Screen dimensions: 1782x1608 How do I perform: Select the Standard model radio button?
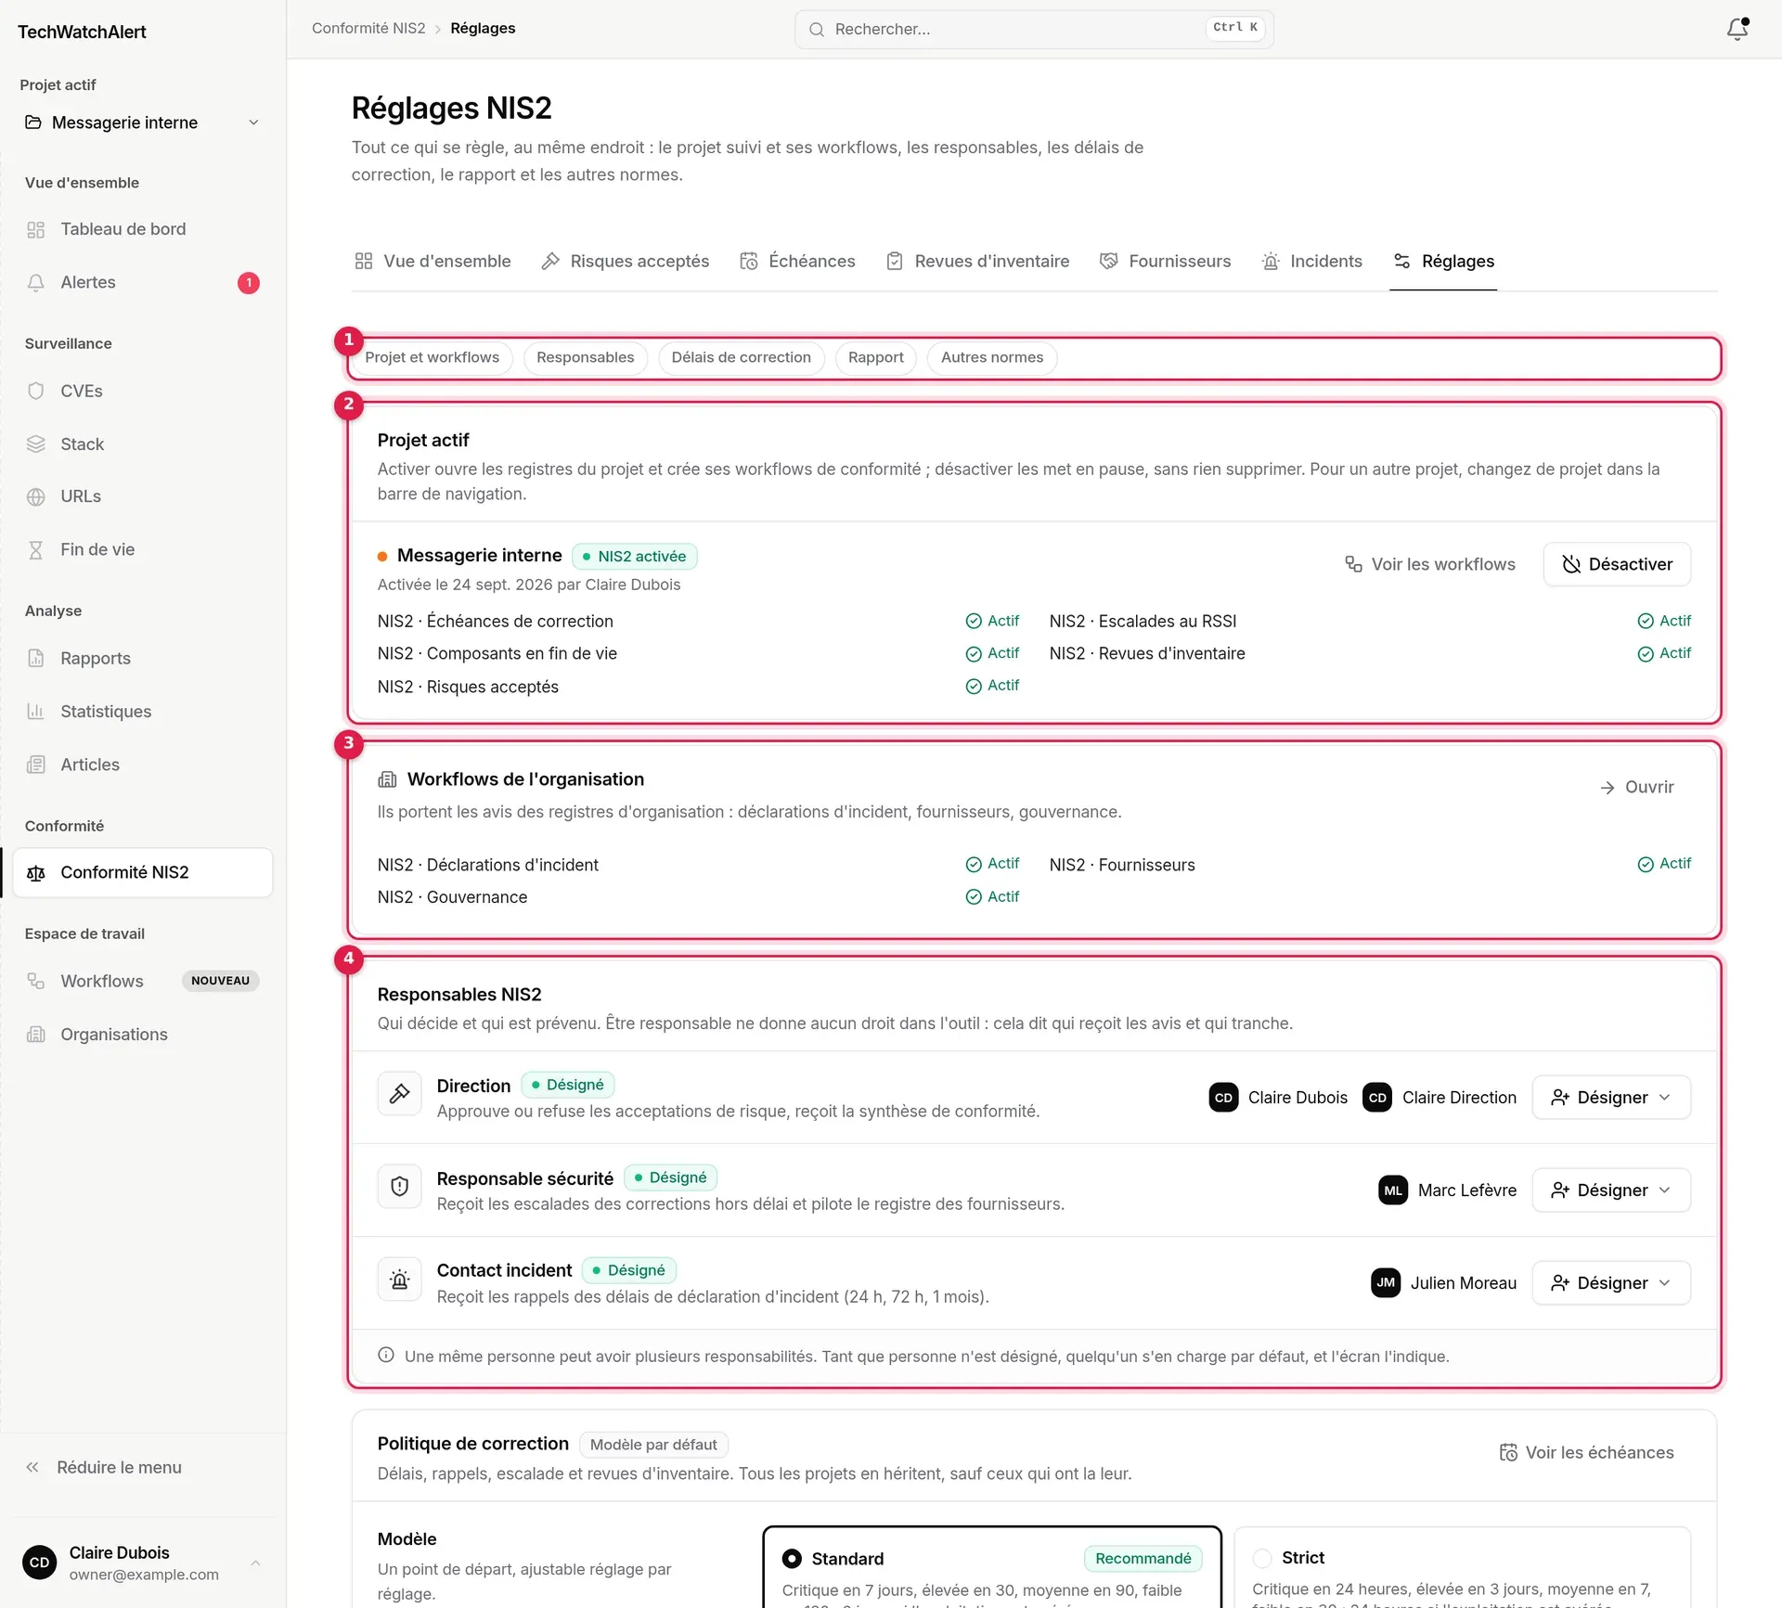[x=792, y=1559]
